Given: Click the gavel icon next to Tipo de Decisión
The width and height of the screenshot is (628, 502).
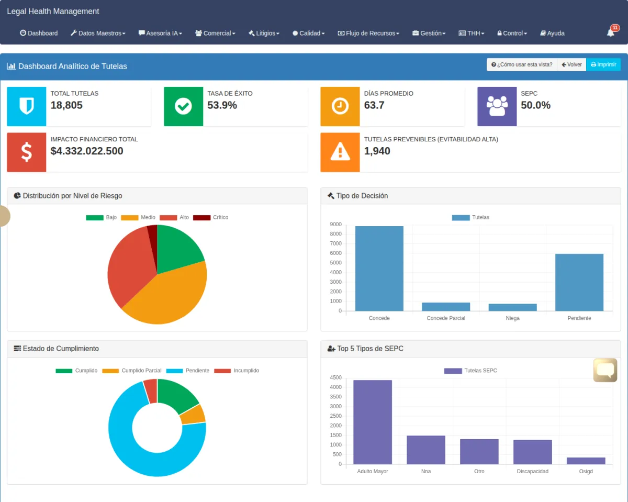Looking at the screenshot, I should (x=331, y=195).
